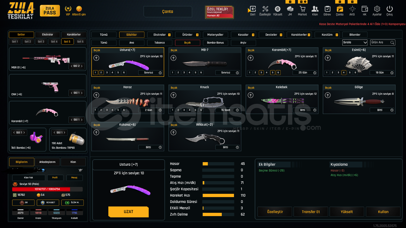Viewport: 406px width, 228px height.
Task: Open the Bomba-Bonus tab
Action: pos(215,43)
